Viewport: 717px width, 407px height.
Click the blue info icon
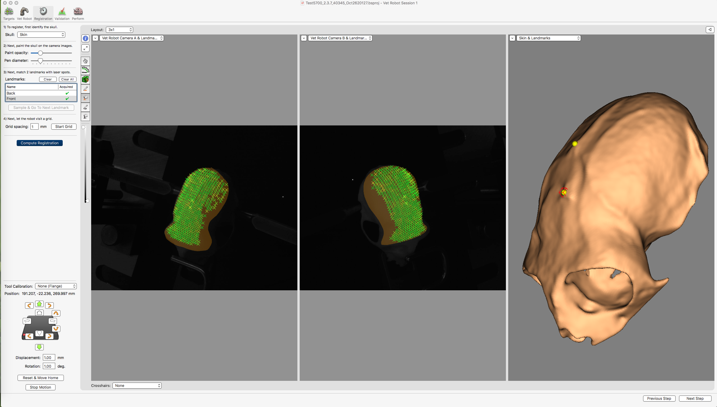(x=85, y=38)
